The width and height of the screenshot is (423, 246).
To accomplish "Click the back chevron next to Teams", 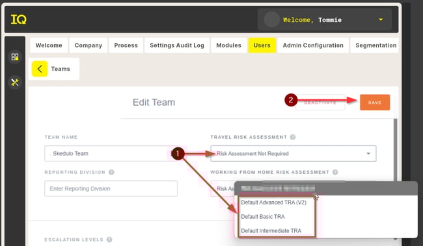I will [x=40, y=69].
